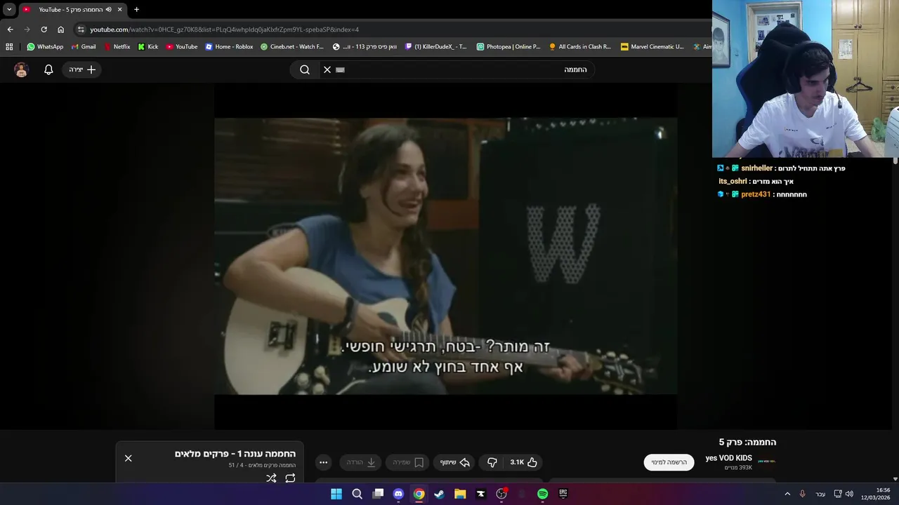Screen dimensions: 899x505
Task: Open a new browser tab
Action: [136, 10]
